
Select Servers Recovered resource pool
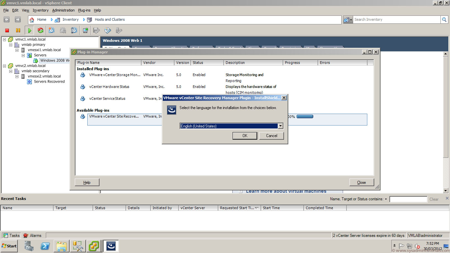tap(49, 82)
